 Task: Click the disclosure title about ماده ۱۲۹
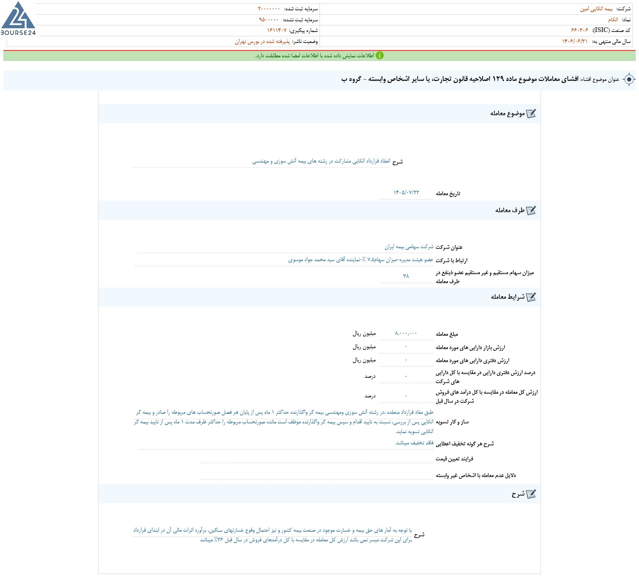460,79
